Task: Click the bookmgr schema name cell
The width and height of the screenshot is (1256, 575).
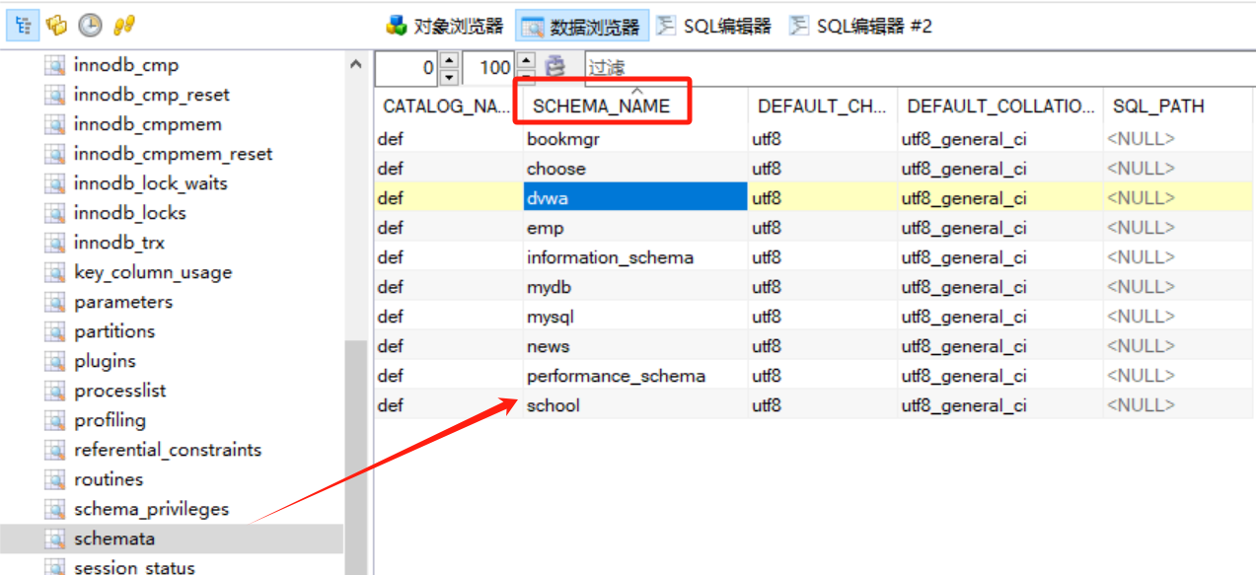Action: tap(635, 139)
